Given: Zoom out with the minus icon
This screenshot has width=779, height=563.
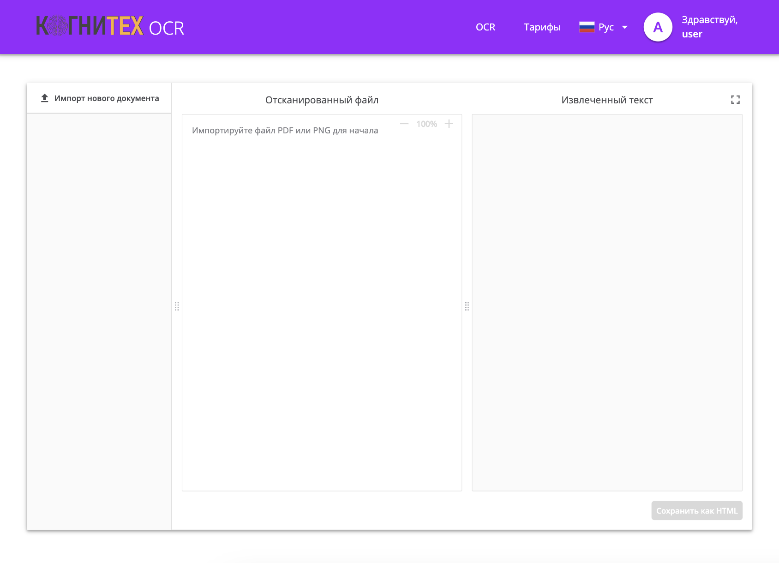Looking at the screenshot, I should coord(404,124).
